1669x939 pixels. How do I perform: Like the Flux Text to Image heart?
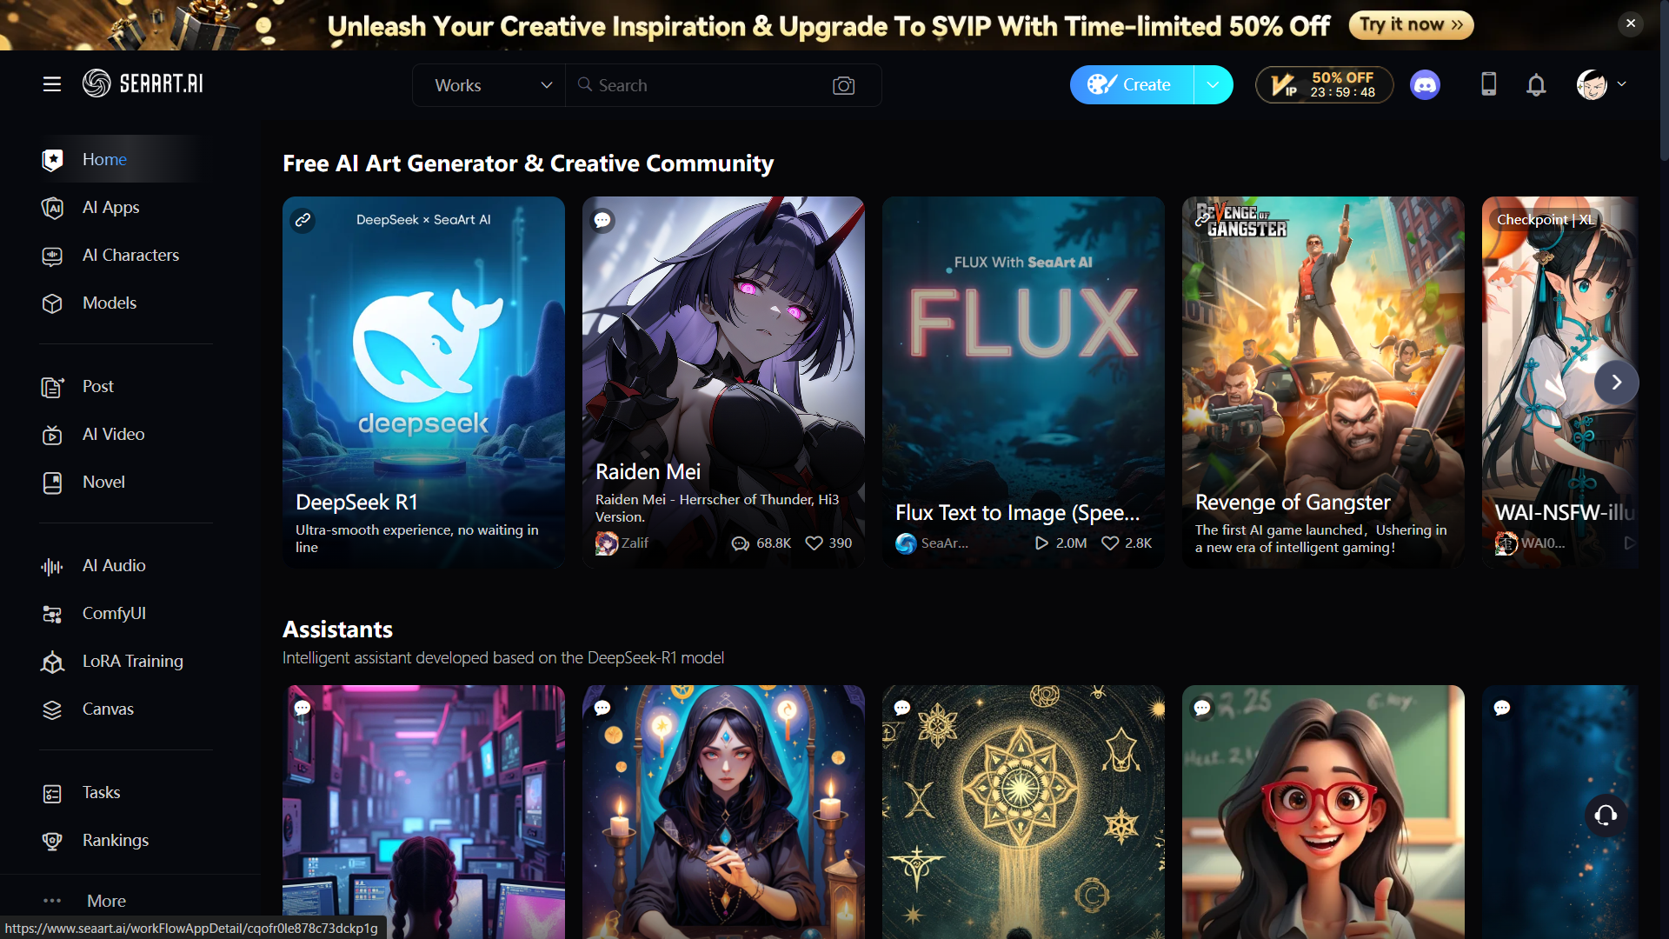(x=1110, y=543)
